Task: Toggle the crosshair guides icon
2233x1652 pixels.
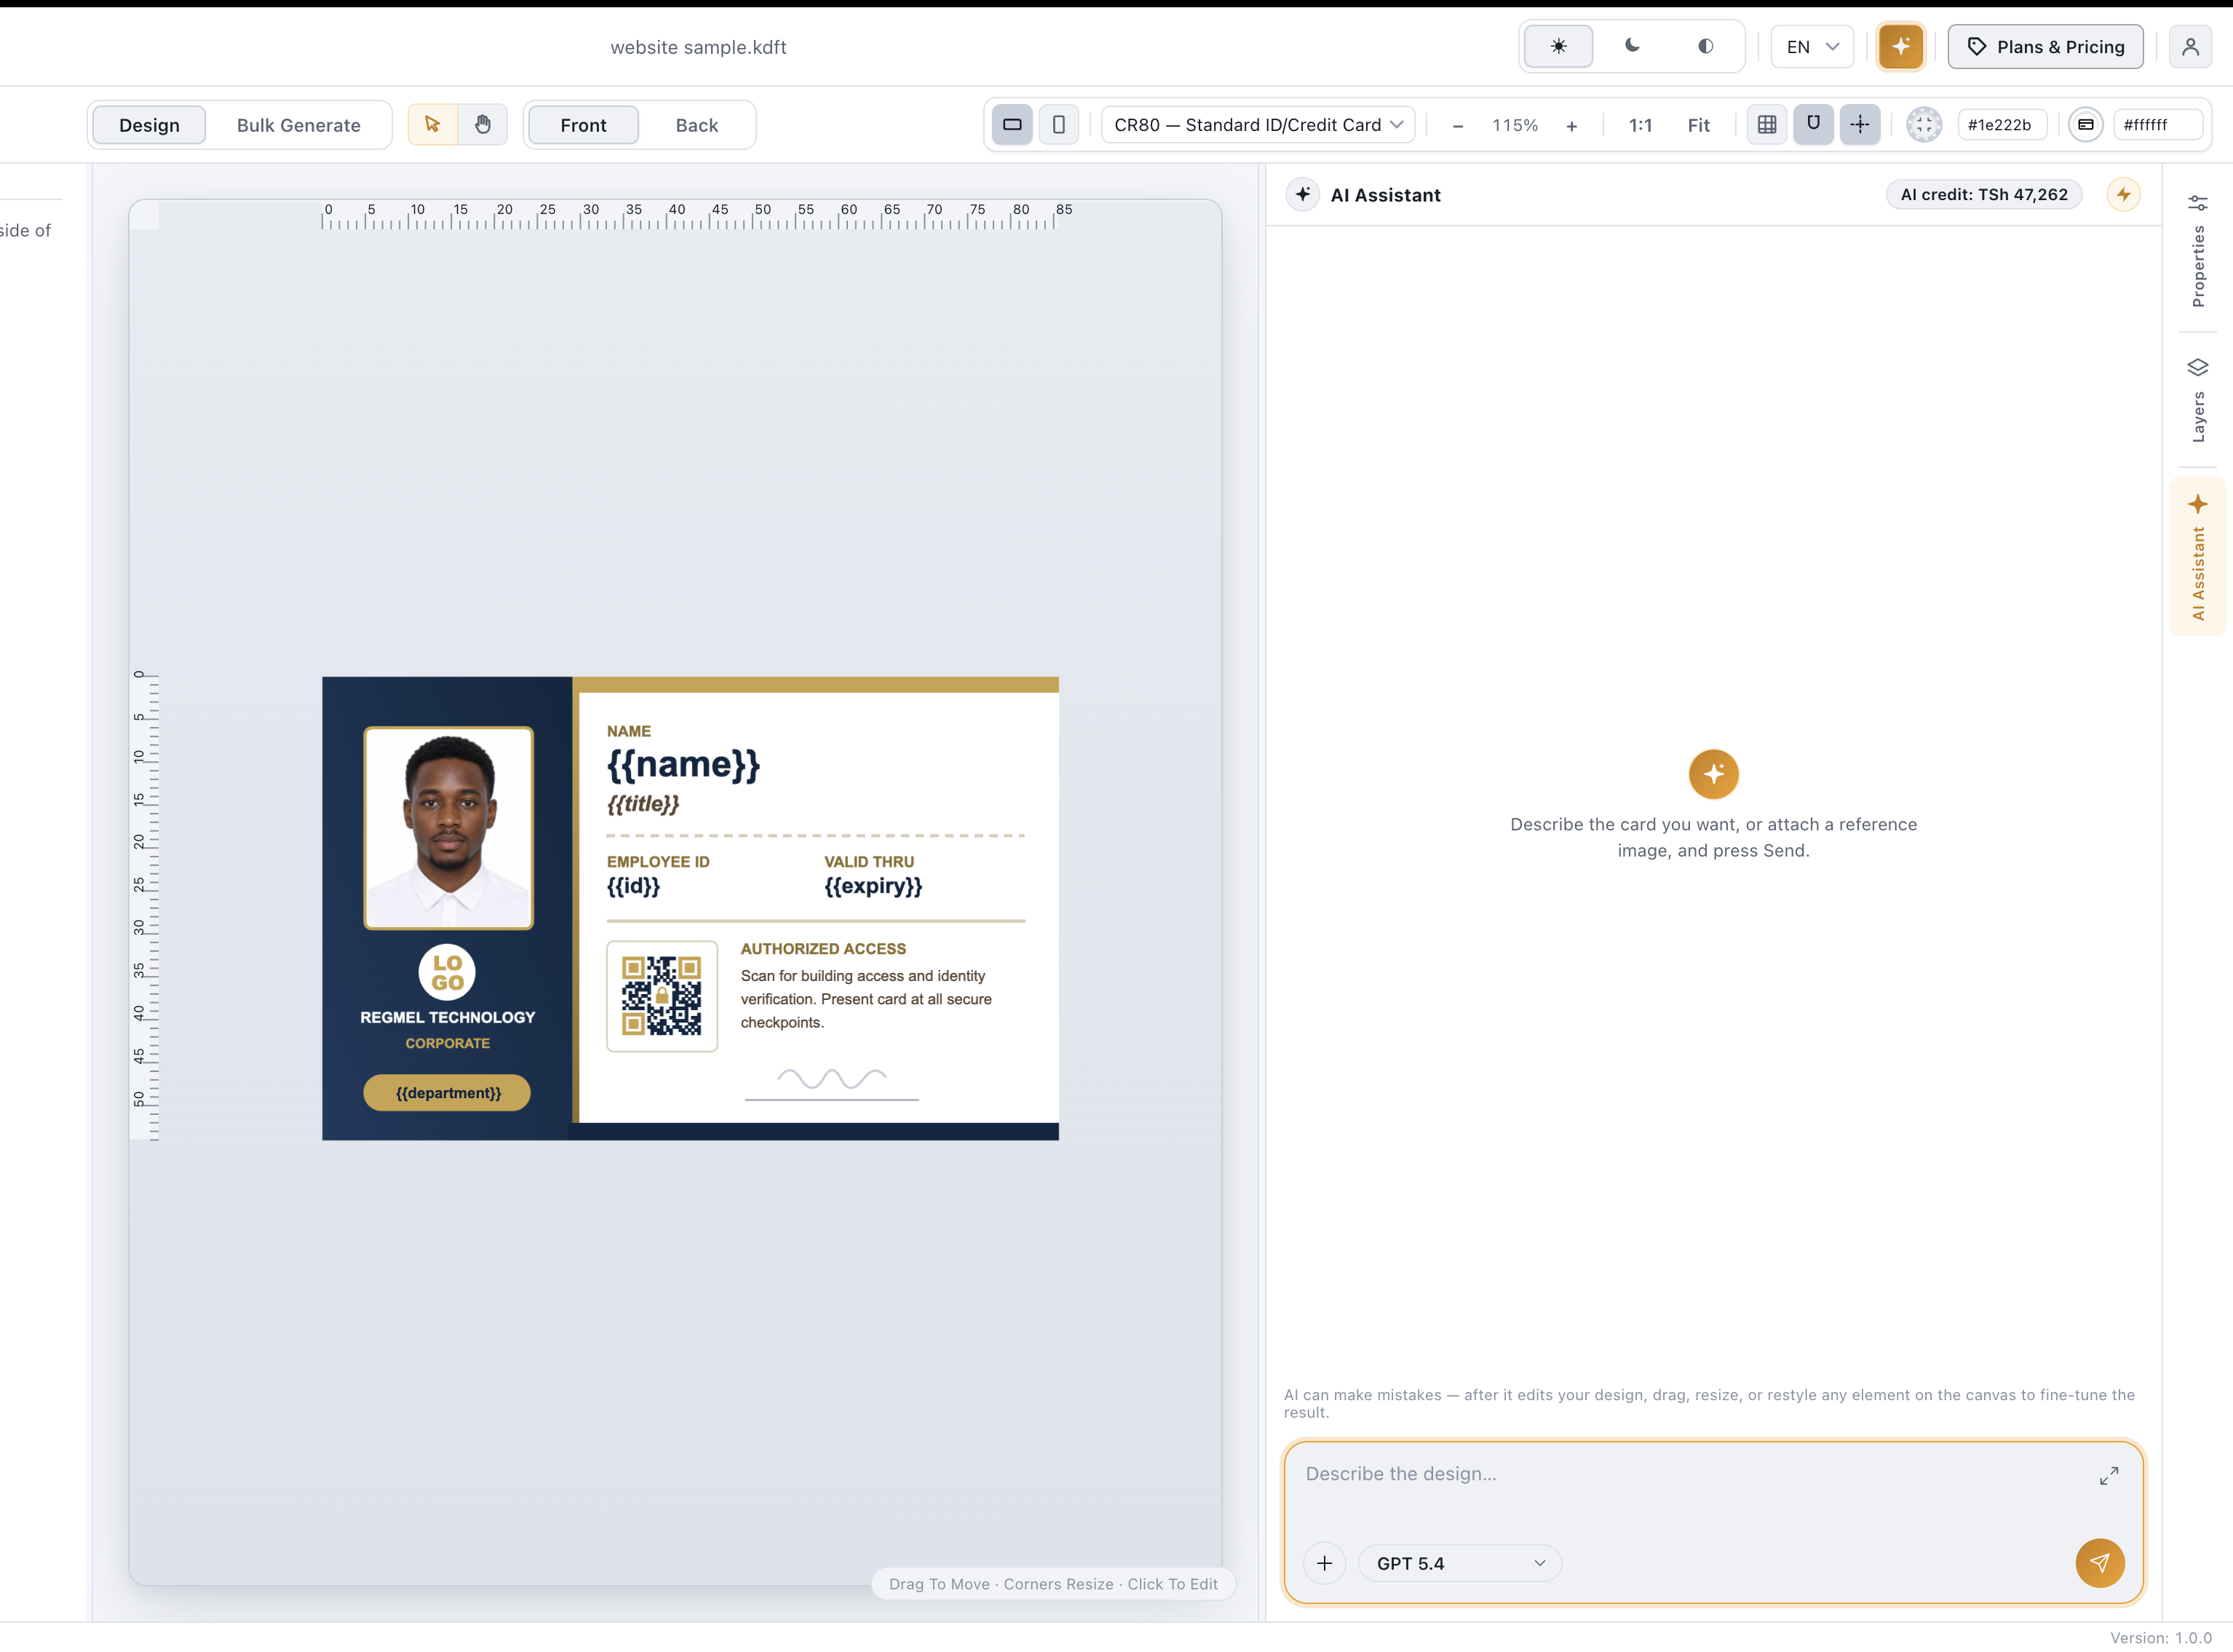Action: [x=1859, y=125]
